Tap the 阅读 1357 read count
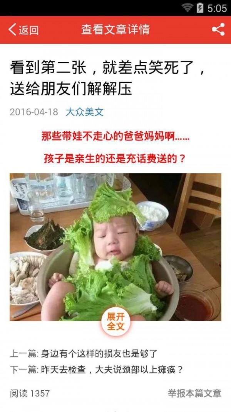This screenshot has width=231, height=412. tap(30, 393)
